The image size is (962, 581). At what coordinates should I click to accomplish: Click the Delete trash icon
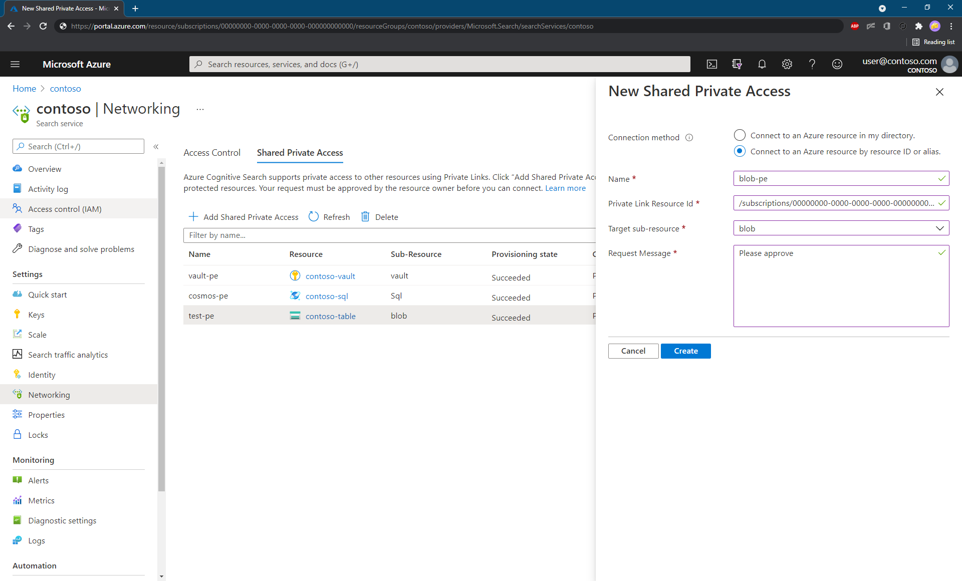tap(365, 217)
